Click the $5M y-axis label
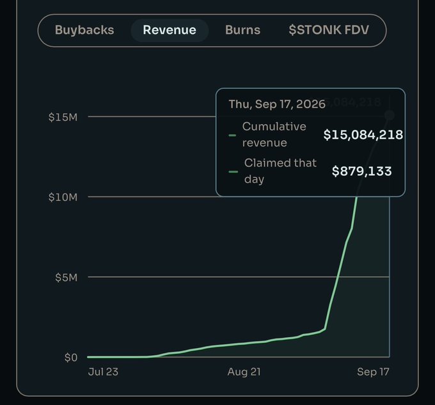 pyautogui.click(x=66, y=278)
